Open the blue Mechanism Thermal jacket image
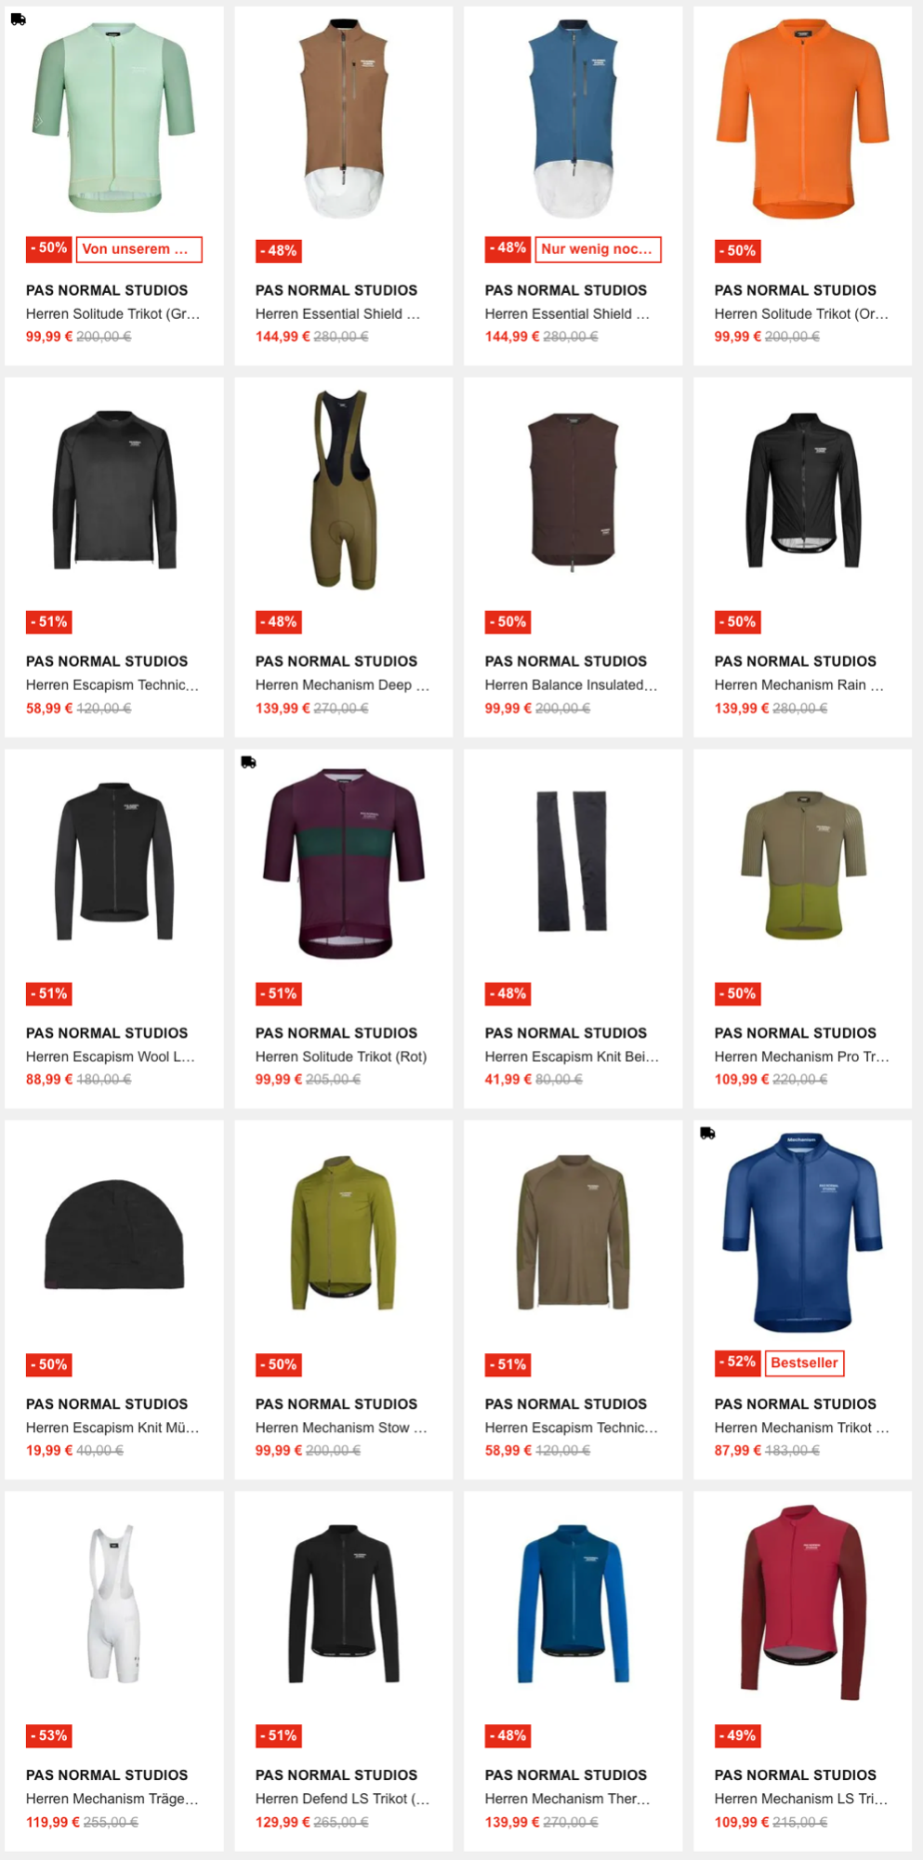 coord(573,1603)
